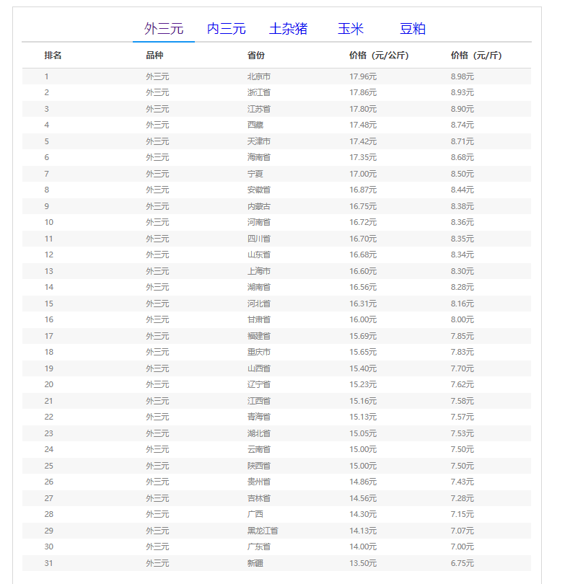Click the 17.35元 price value
This screenshot has width=583, height=584.
[x=363, y=157]
